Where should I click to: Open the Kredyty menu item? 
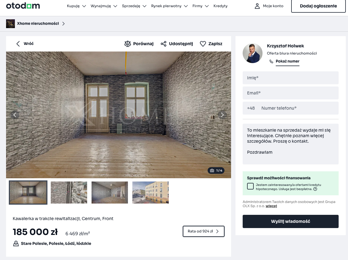(220, 6)
